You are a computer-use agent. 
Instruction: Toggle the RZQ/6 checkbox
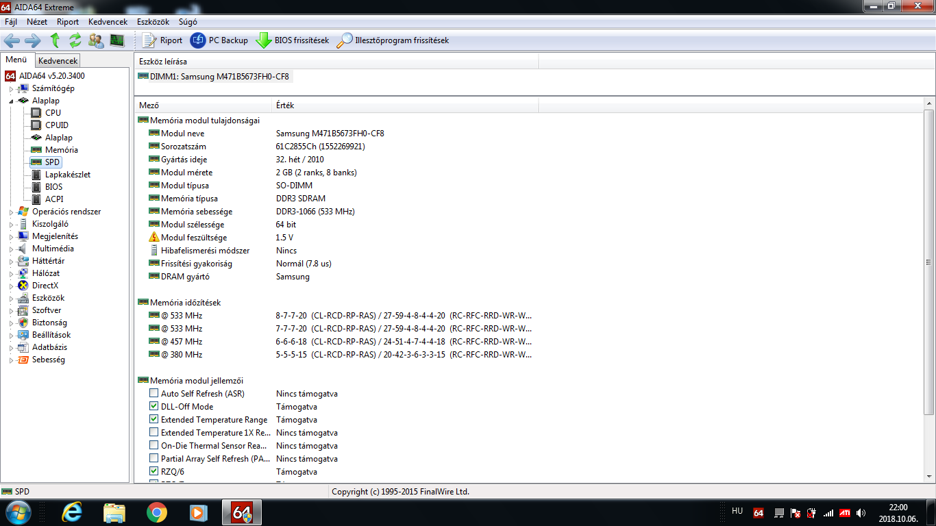click(x=153, y=472)
